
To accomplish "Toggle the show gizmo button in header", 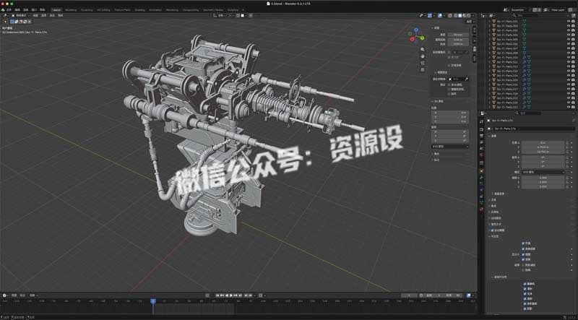I will 430,15.
